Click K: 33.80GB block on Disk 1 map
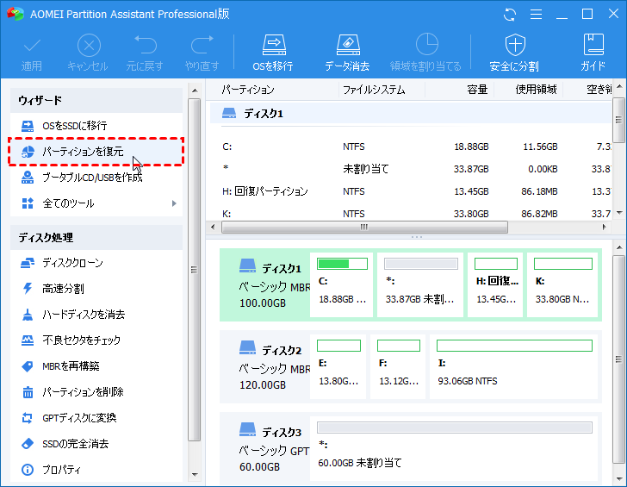The image size is (627, 487). coord(562,284)
